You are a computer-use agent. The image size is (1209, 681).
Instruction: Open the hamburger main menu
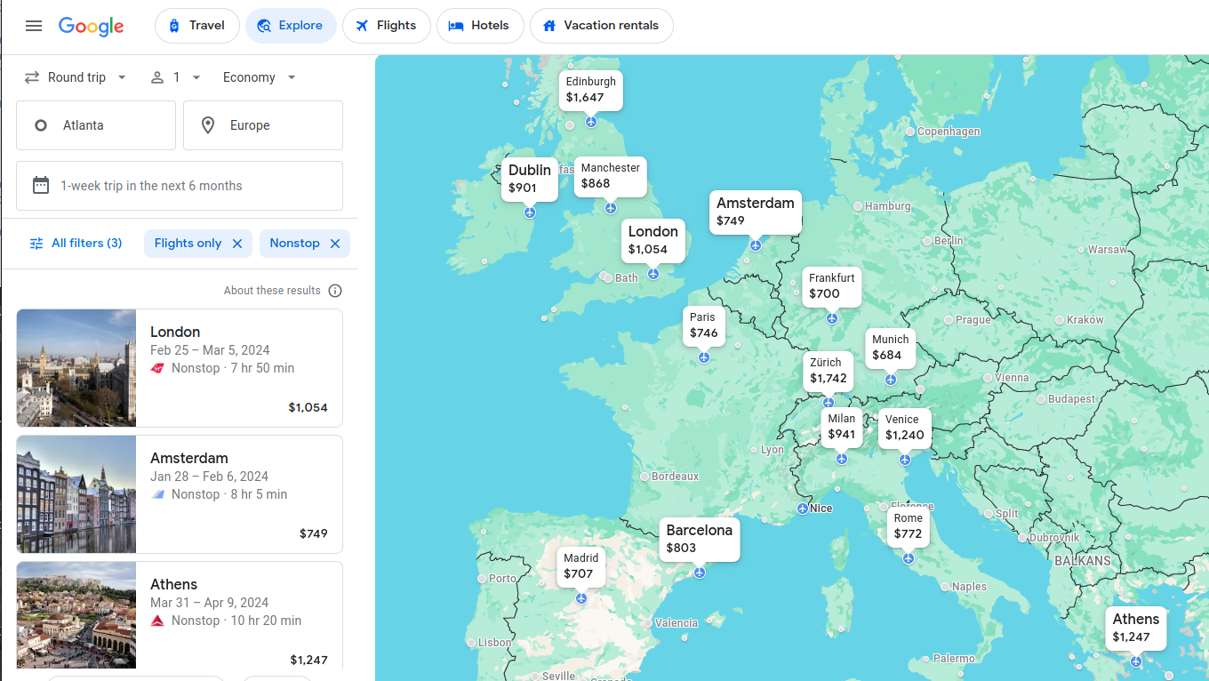click(x=34, y=26)
